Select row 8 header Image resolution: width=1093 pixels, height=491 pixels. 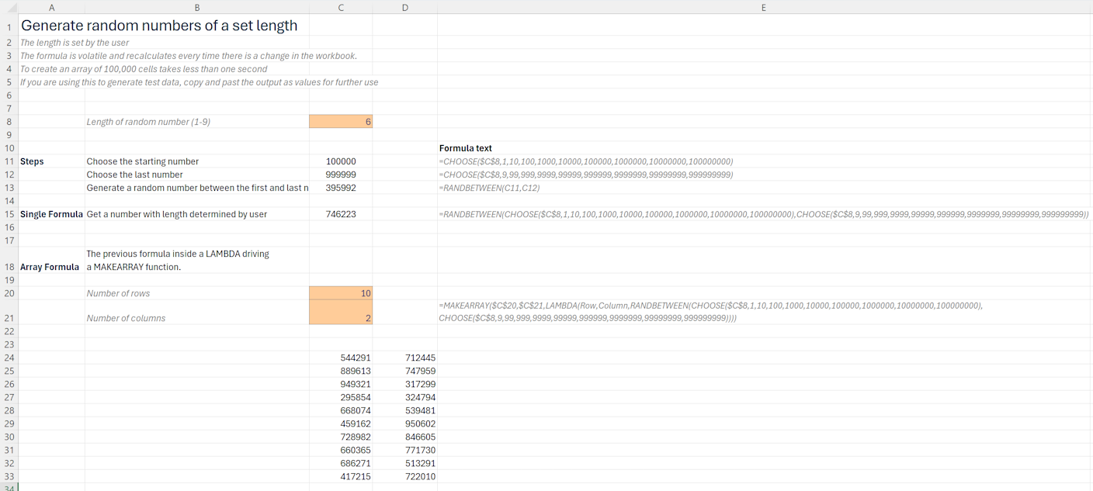pos(9,122)
